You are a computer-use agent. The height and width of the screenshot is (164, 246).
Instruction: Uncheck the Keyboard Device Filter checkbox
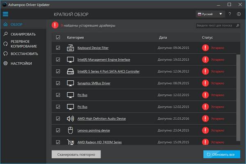tap(58, 48)
